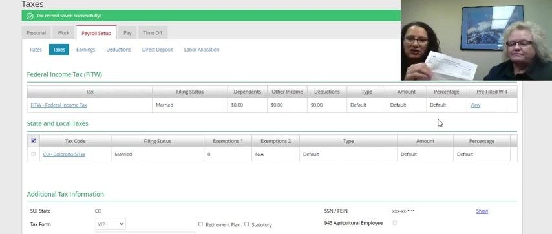
Task: Select the Taxes sub-tab
Action: click(x=59, y=50)
